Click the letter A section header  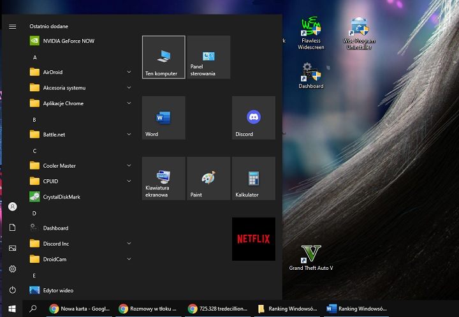tap(35, 57)
